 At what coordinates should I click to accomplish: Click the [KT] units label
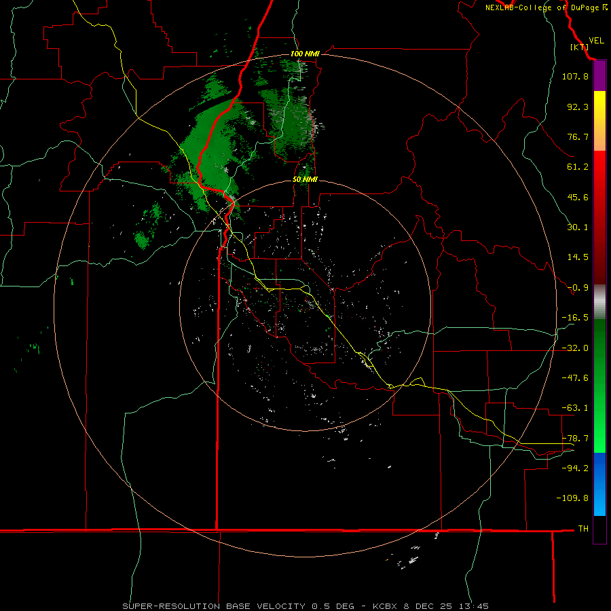pos(580,47)
